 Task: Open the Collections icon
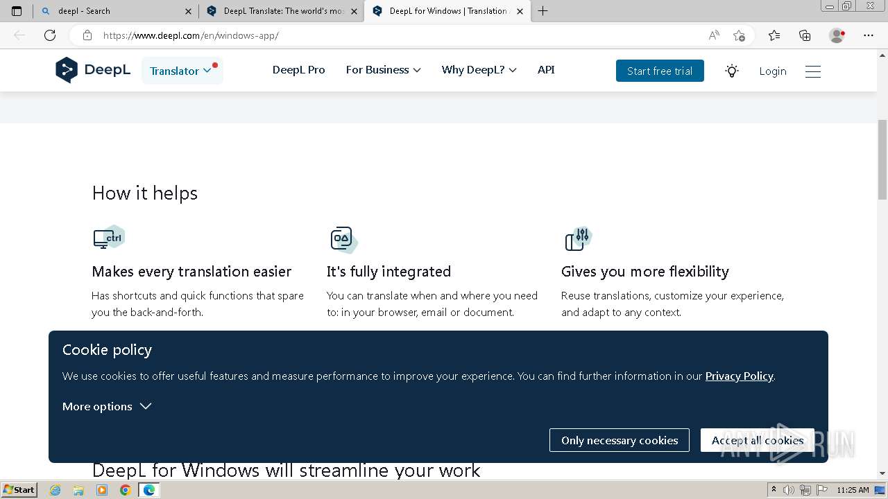[805, 35]
